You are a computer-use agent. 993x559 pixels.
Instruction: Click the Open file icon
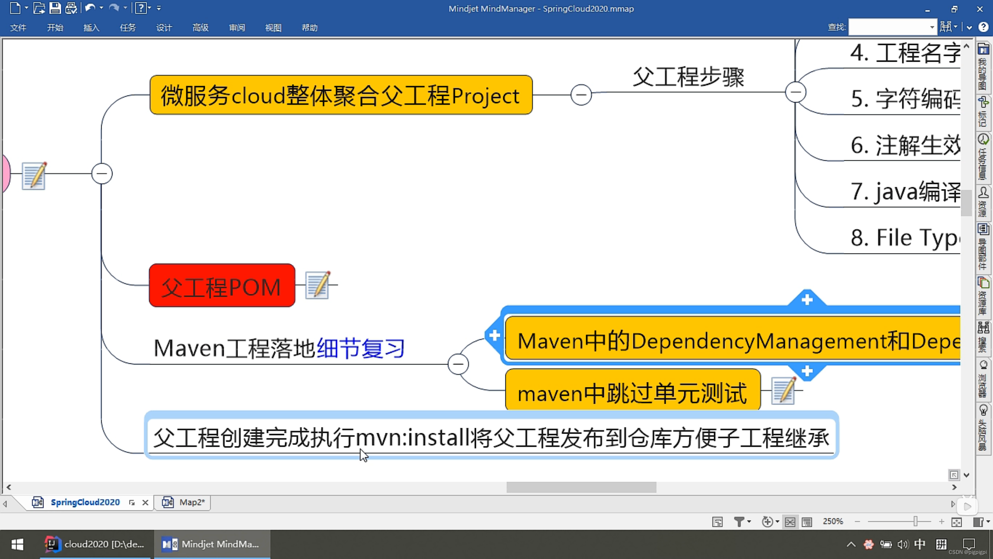(x=39, y=8)
